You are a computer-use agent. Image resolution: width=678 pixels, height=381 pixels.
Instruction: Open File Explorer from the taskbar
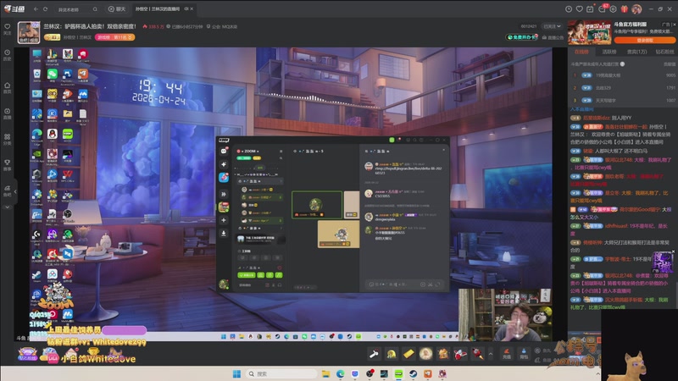pos(325,373)
